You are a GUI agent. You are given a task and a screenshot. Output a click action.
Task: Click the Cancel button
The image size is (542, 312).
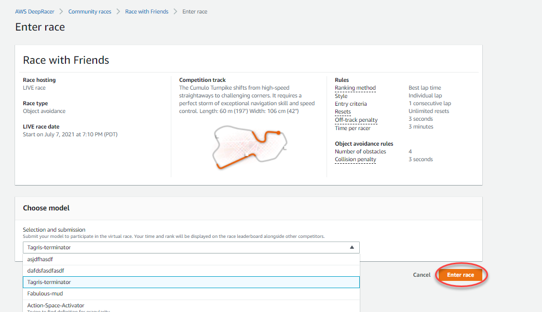[x=421, y=275]
